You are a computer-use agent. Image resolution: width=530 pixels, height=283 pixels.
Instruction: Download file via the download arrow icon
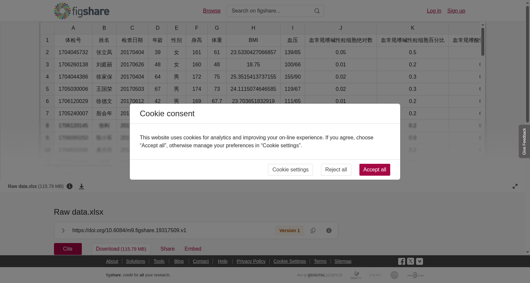(x=81, y=186)
